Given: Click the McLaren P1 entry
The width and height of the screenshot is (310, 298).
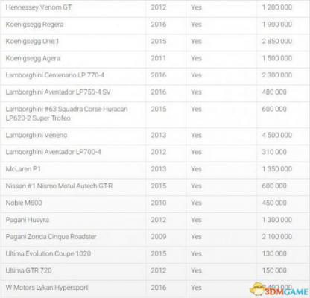Looking at the screenshot, I should (23, 169).
